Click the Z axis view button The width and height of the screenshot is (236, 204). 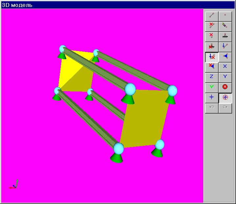pyautogui.click(x=212, y=78)
